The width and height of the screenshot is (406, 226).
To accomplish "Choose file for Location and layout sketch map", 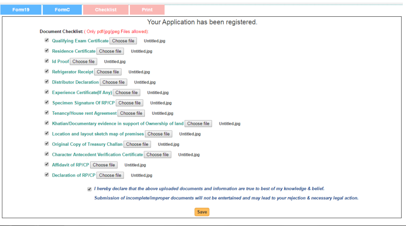I will click(159, 134).
